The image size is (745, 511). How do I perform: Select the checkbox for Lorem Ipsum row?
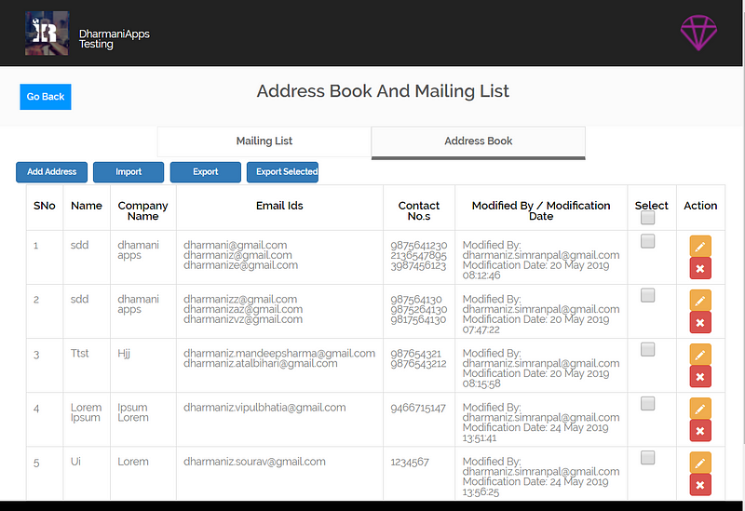[647, 404]
